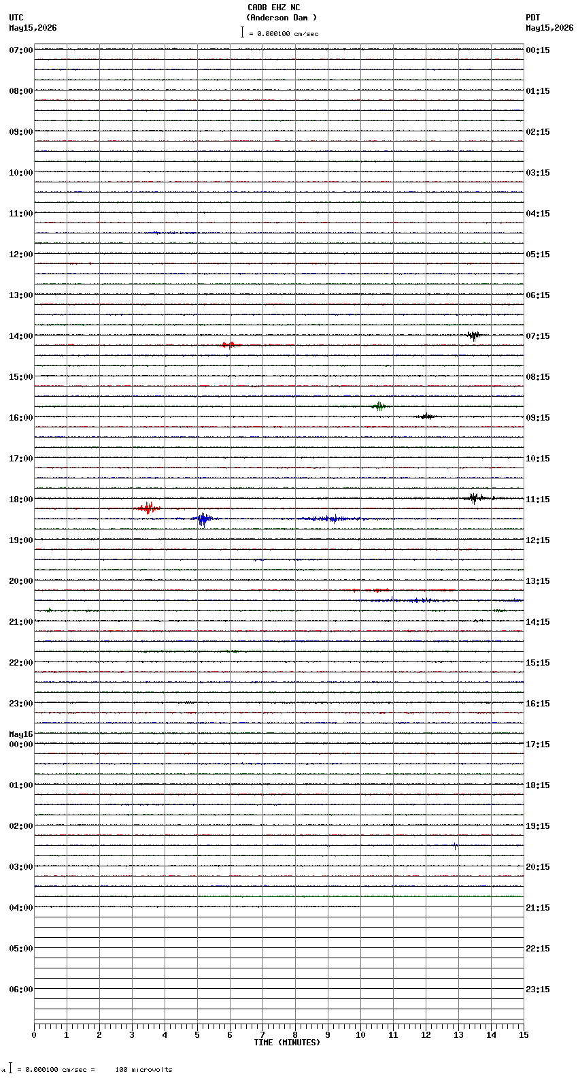Click the PDT label at top right
Viewport: 578px width, 1078px height.
(x=532, y=18)
